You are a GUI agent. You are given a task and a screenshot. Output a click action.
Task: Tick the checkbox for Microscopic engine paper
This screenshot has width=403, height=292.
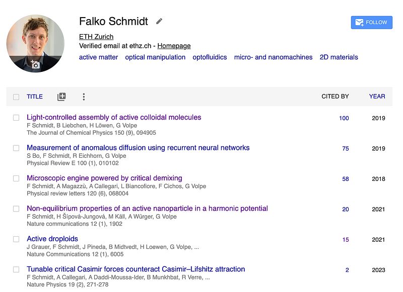click(x=16, y=178)
